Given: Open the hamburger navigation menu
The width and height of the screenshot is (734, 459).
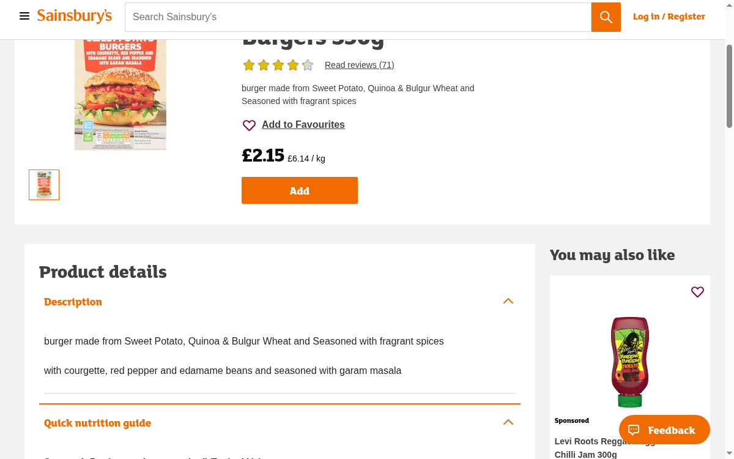Looking at the screenshot, I should click(24, 16).
